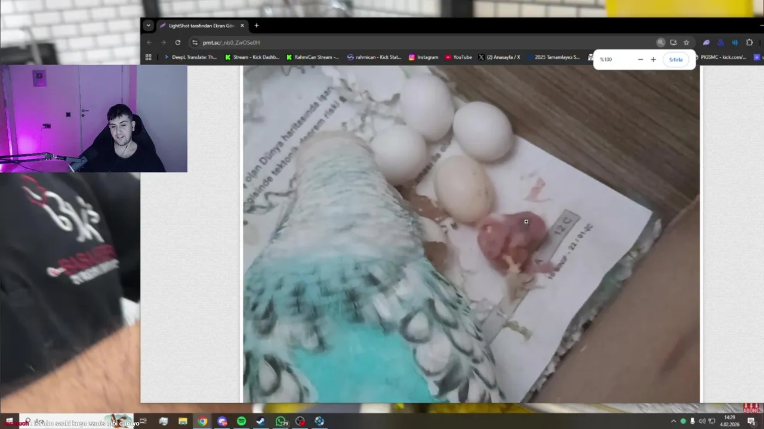This screenshot has height=429, width=764.
Task: Open the YouTube bookmark
Action: [x=458, y=57]
